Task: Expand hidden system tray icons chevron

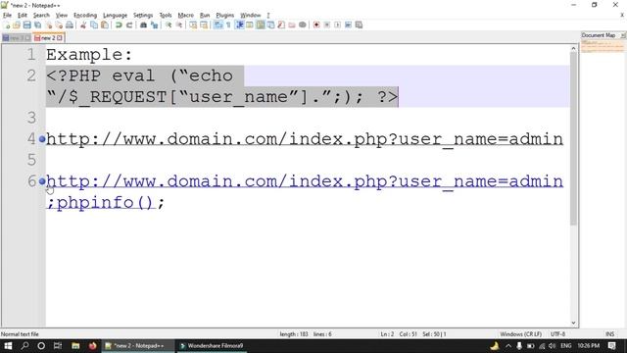Action: (x=508, y=346)
